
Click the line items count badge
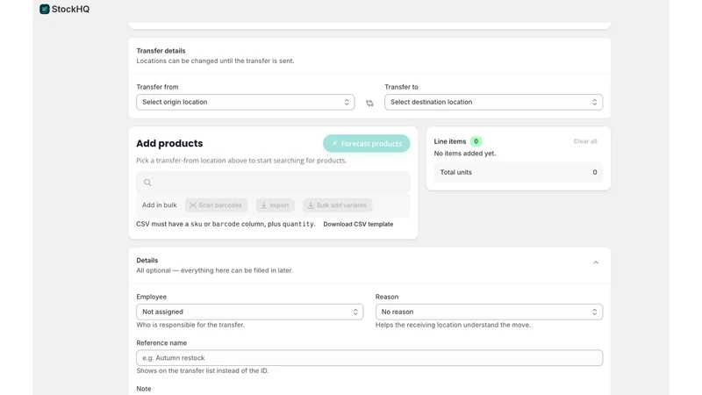476,141
